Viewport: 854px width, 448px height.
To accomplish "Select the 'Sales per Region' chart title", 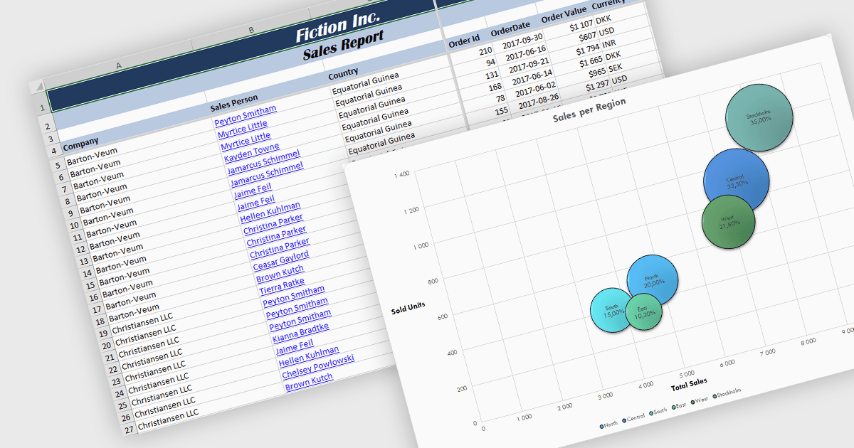I will coord(589,111).
